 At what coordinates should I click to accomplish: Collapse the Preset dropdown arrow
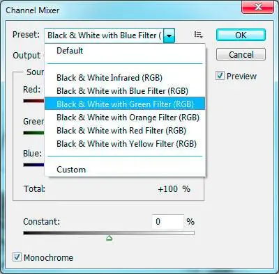click(169, 35)
